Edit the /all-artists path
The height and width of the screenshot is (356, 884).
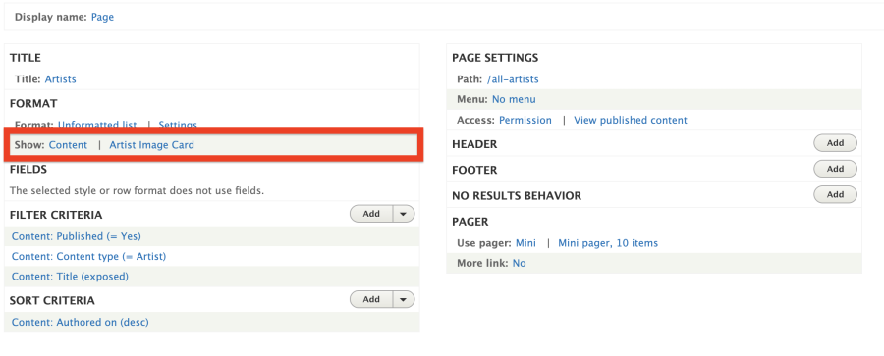pos(513,79)
